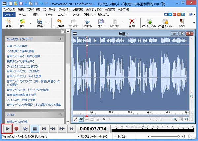Open the しおり(B) menu
Screen dimensions: 198x141
(x=78, y=9)
